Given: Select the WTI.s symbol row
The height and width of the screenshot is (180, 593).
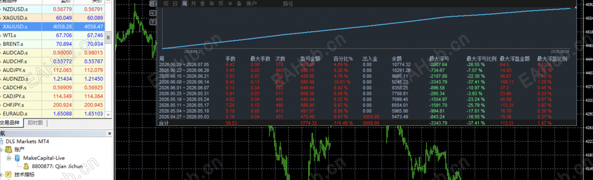Looking at the screenshot, I should pyautogui.click(x=52, y=35).
